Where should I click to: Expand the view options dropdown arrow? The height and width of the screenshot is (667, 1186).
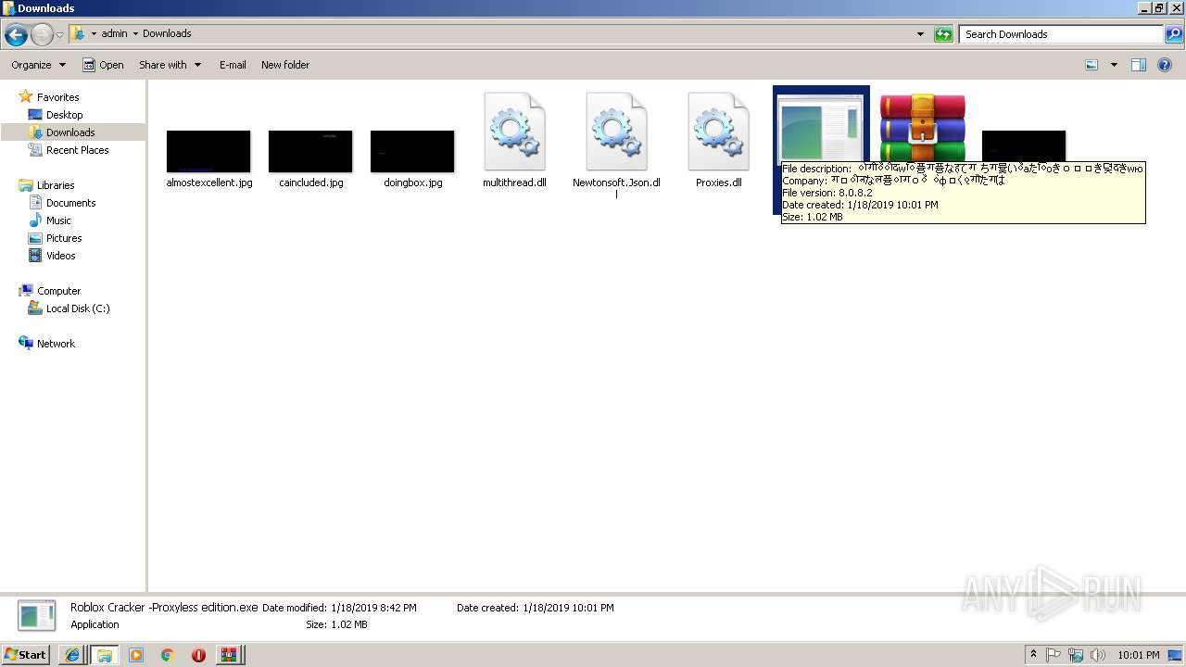coord(1114,65)
